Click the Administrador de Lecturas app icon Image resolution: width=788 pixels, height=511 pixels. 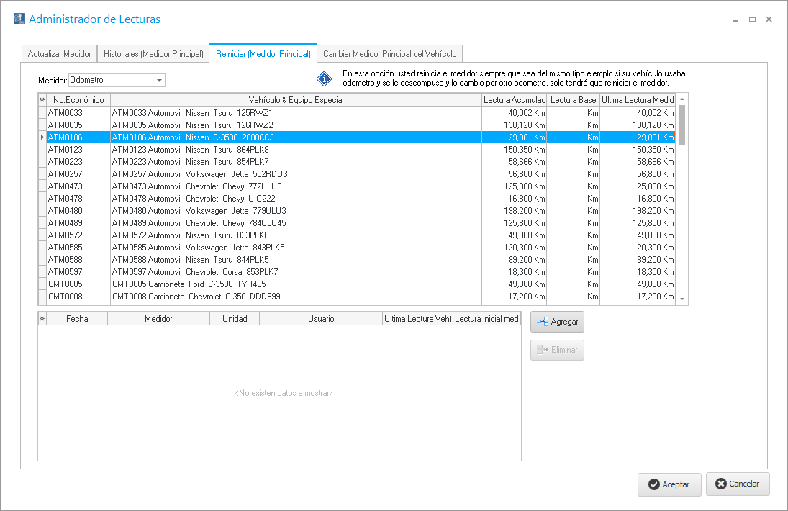tap(19, 19)
